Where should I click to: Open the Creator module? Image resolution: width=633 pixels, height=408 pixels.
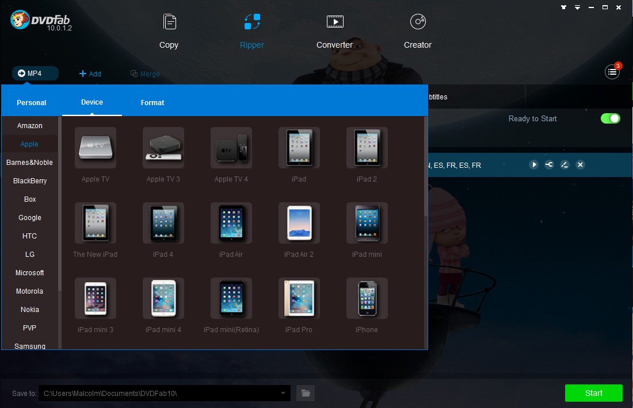418,32
